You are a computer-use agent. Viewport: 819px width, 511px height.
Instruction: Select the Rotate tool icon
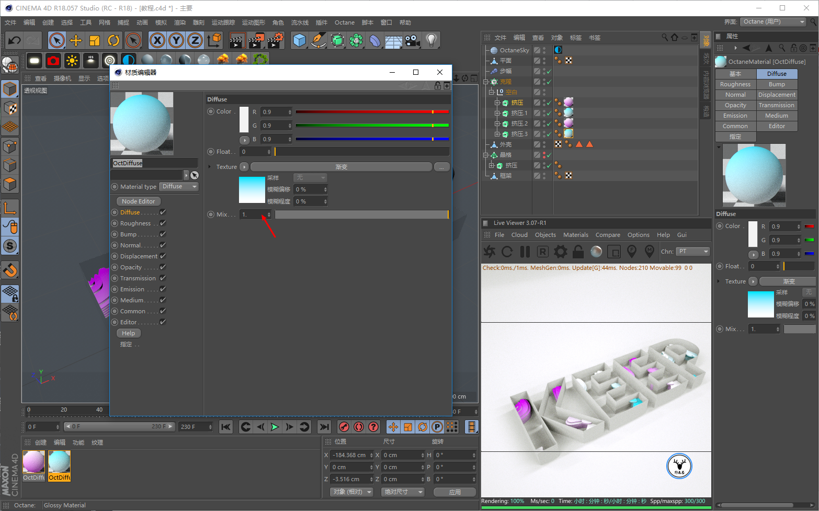[113, 40]
